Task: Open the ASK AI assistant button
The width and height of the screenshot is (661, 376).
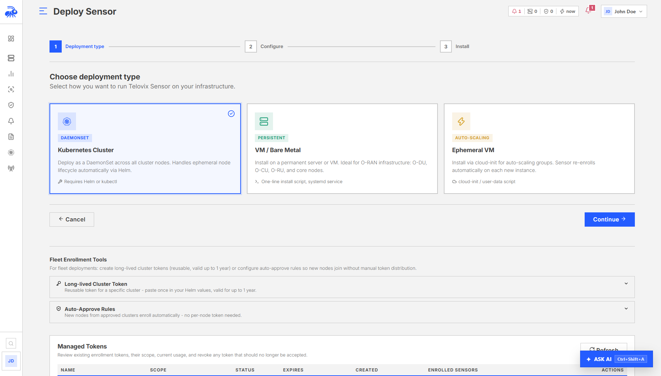Action: pyautogui.click(x=616, y=359)
